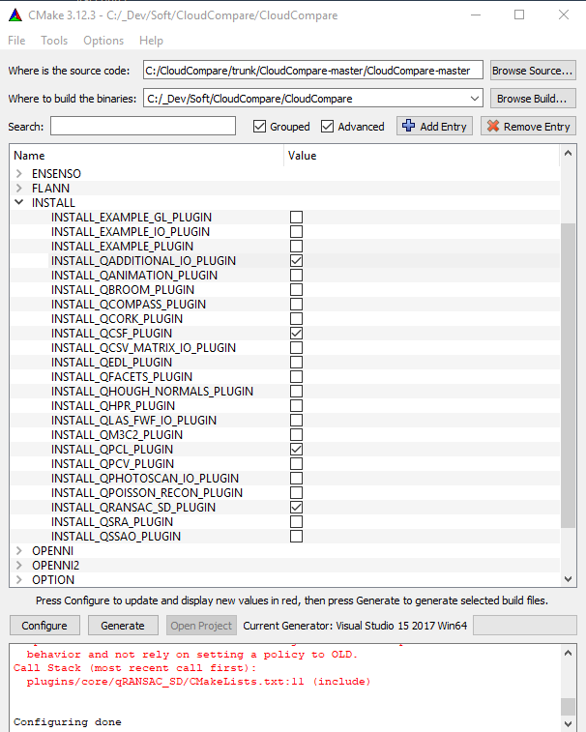
Task: Expand the OPTION group
Action: tap(19, 579)
